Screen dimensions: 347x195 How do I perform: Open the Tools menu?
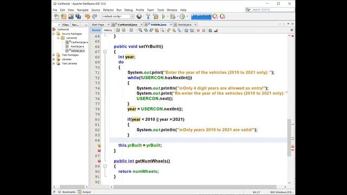coord(160,10)
